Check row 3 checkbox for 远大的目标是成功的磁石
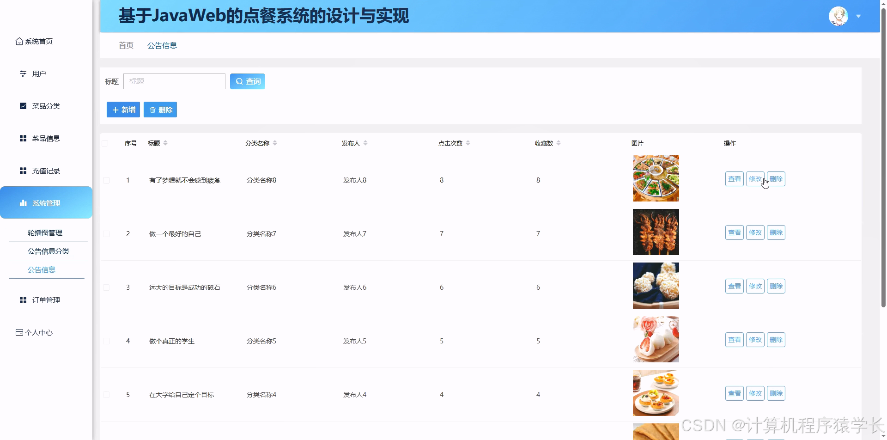Viewport: 887px width, 440px height. pyautogui.click(x=106, y=287)
